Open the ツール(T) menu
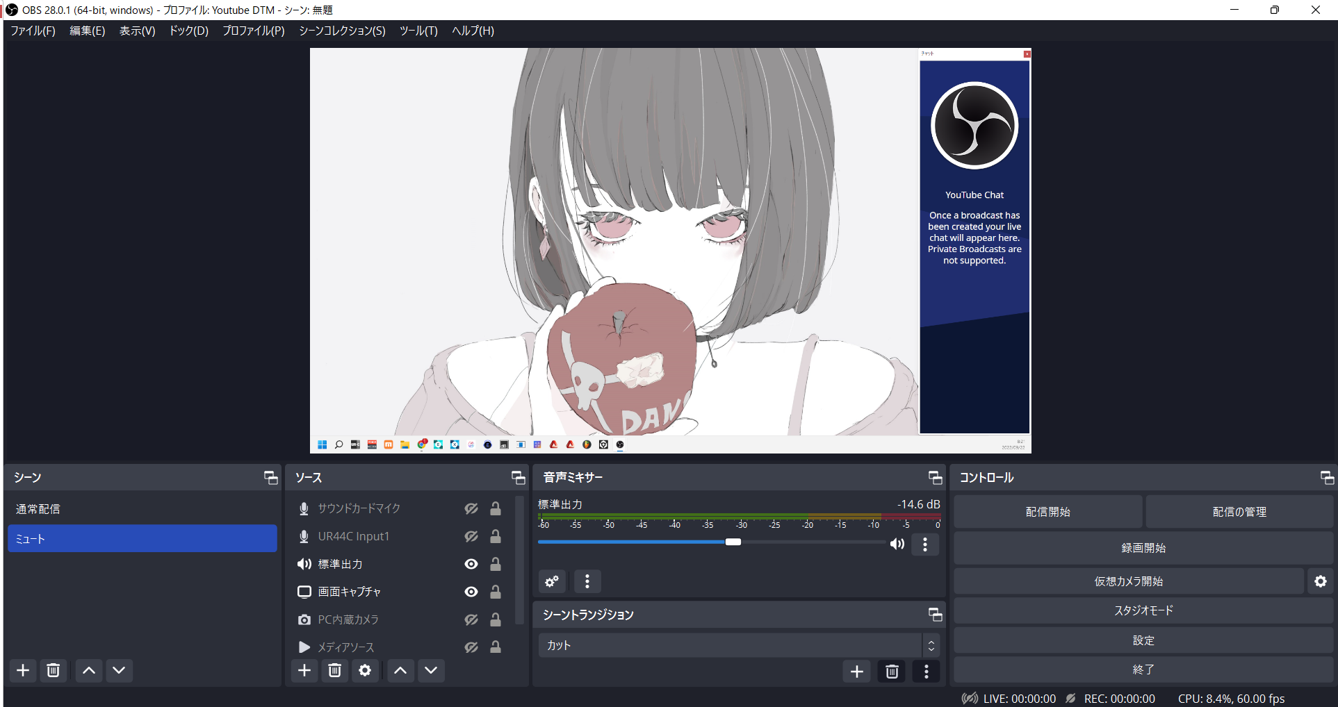The height and width of the screenshot is (707, 1338). pyautogui.click(x=418, y=31)
